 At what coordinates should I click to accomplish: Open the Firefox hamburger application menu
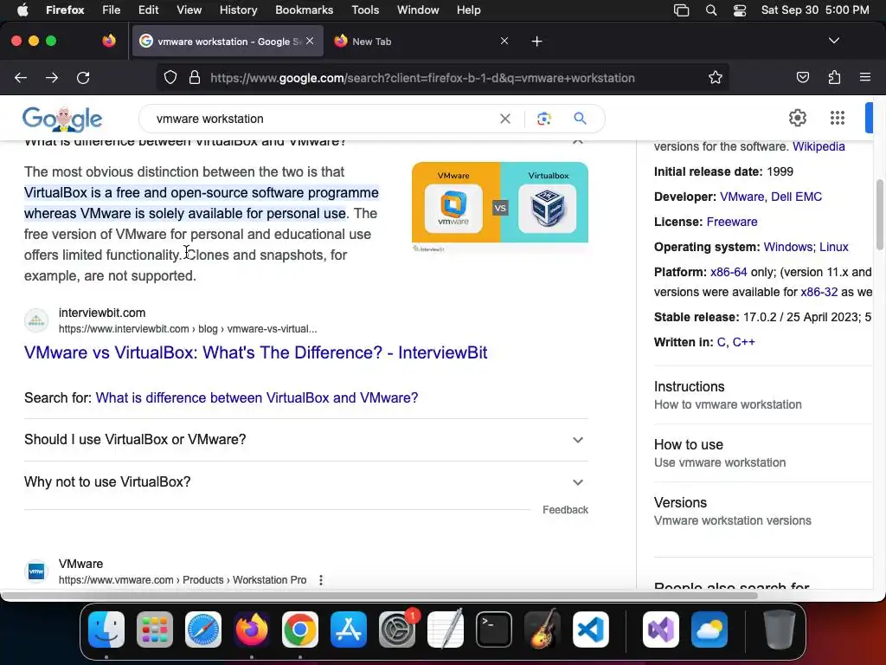click(x=865, y=77)
